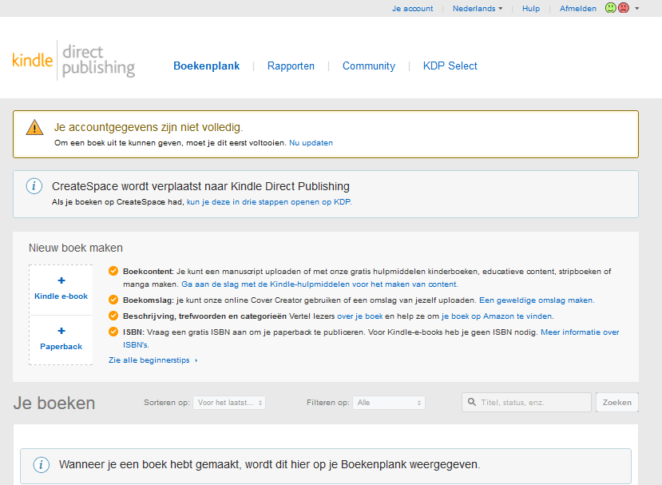This screenshot has width=662, height=485.
Task: Open the Hulp link
Action: (531, 9)
